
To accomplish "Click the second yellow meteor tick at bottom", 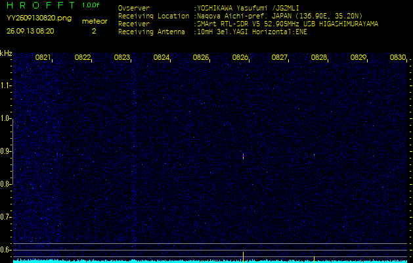I will pos(314,258).
